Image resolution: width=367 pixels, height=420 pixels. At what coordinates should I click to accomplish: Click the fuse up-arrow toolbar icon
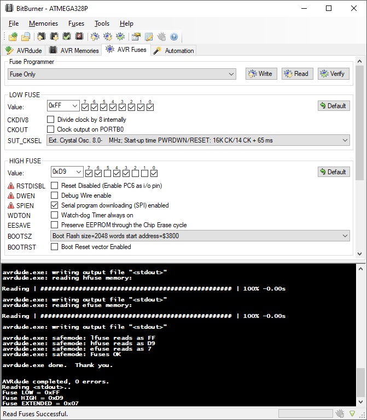point(95,37)
